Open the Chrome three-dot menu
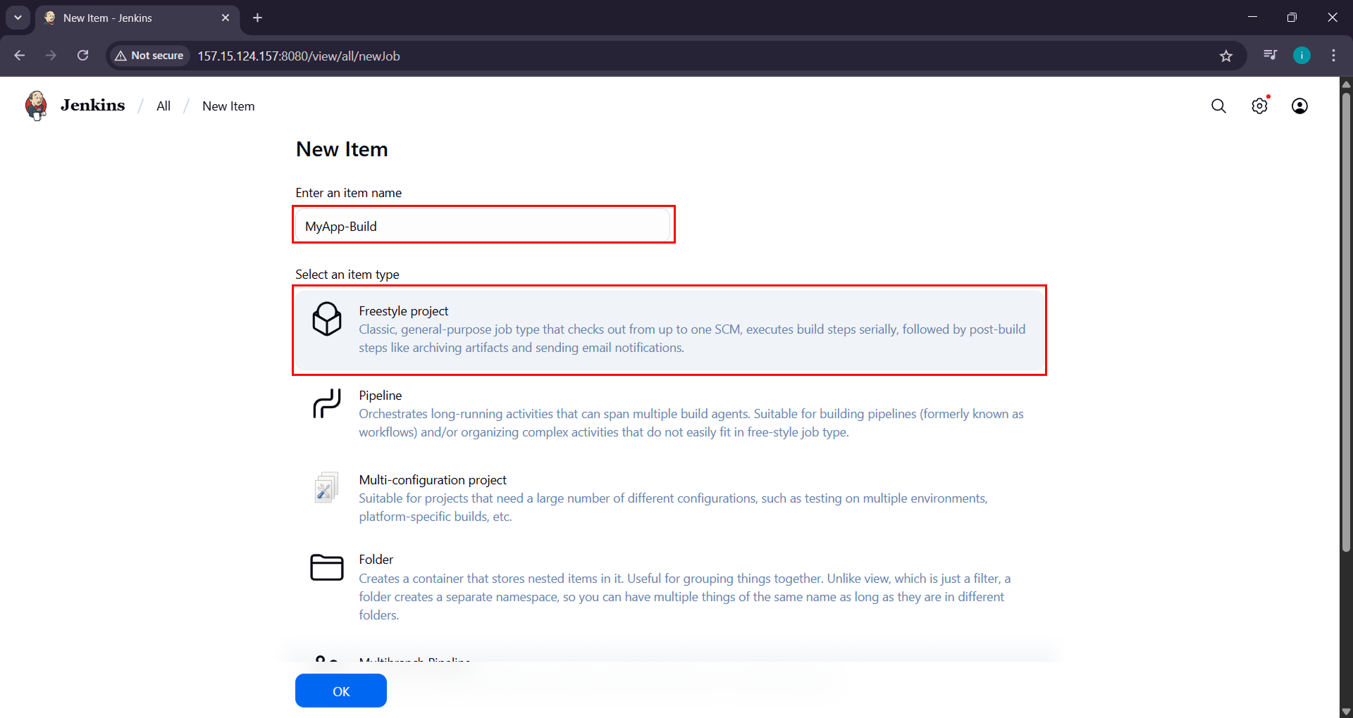This screenshot has width=1353, height=718. 1333,56
